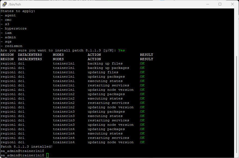Click the first row's DATACENTERS header

pos(30,55)
